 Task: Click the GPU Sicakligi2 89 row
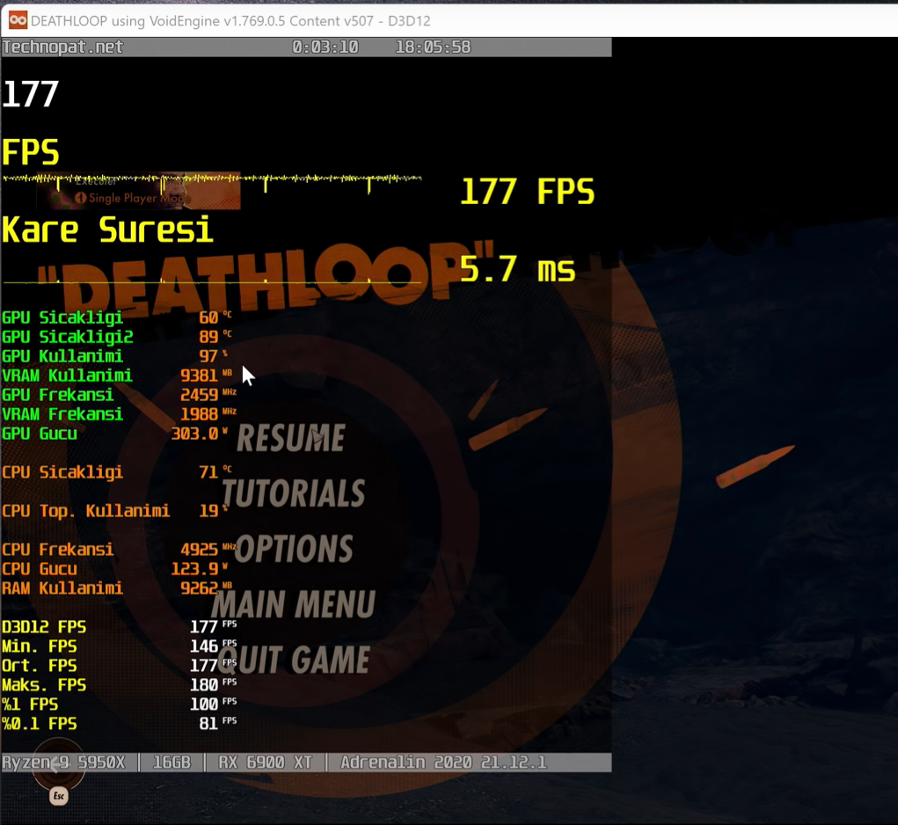pyautogui.click(x=117, y=337)
